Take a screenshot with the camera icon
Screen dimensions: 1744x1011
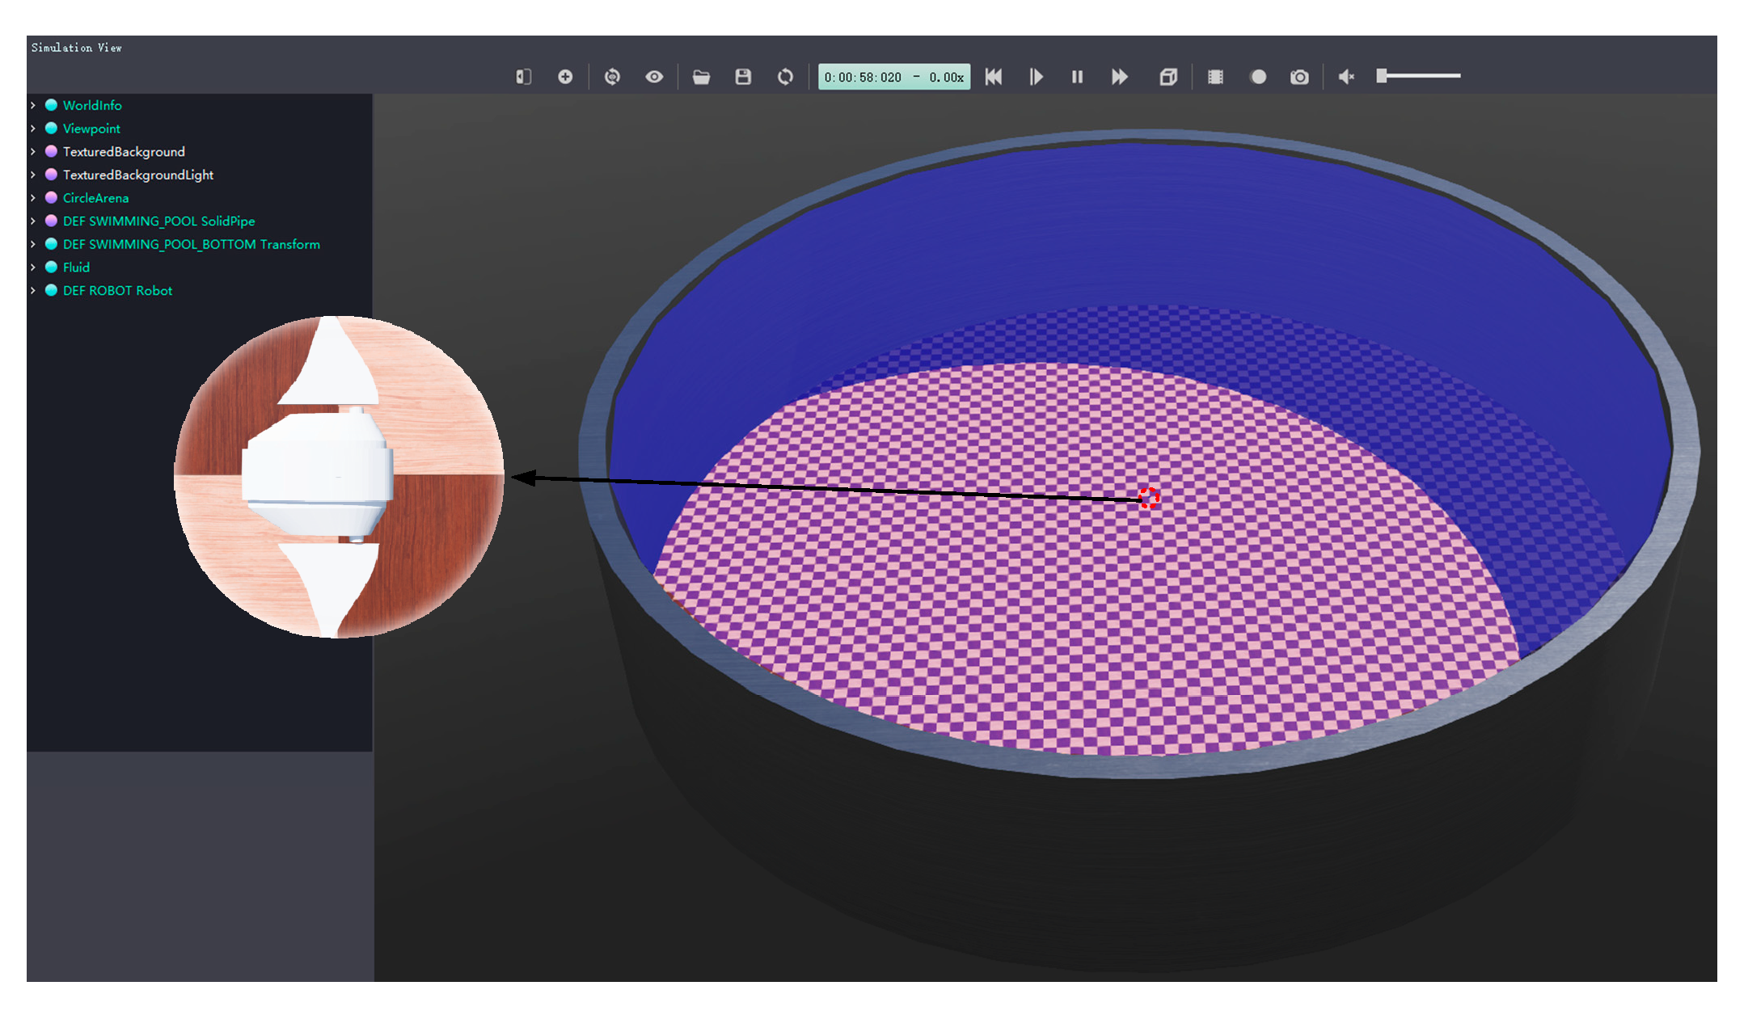tap(1299, 77)
